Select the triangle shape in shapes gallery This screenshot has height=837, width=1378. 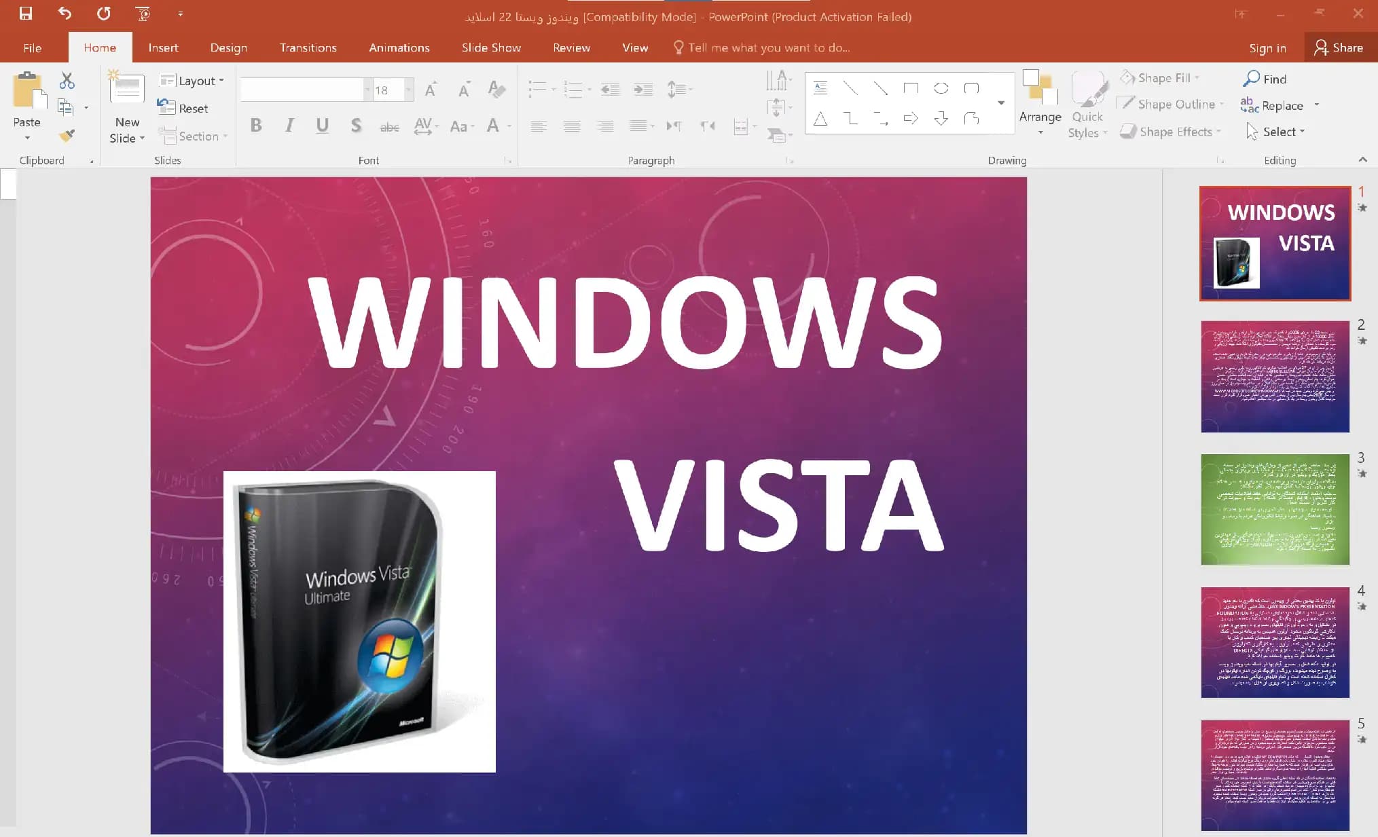(820, 119)
